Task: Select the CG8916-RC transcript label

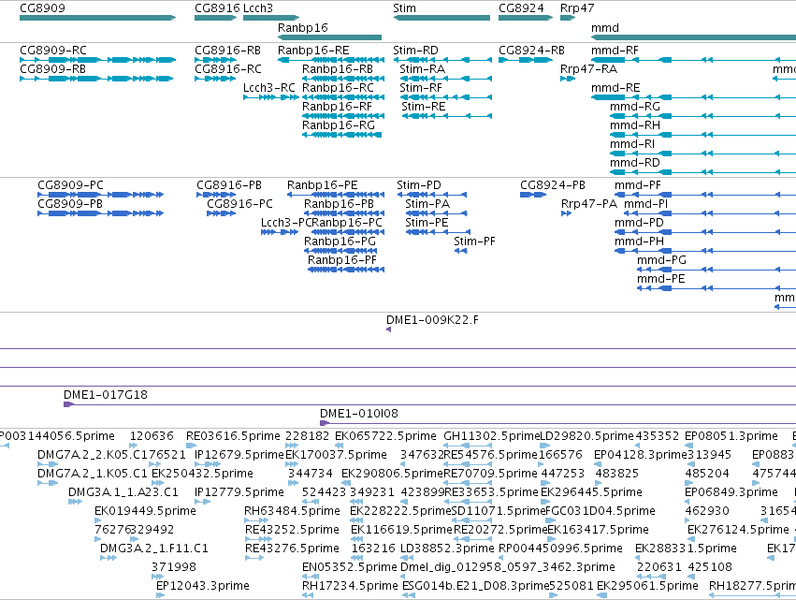Action: click(228, 69)
